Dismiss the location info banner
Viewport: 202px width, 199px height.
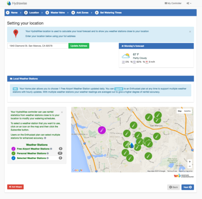click(x=190, y=32)
